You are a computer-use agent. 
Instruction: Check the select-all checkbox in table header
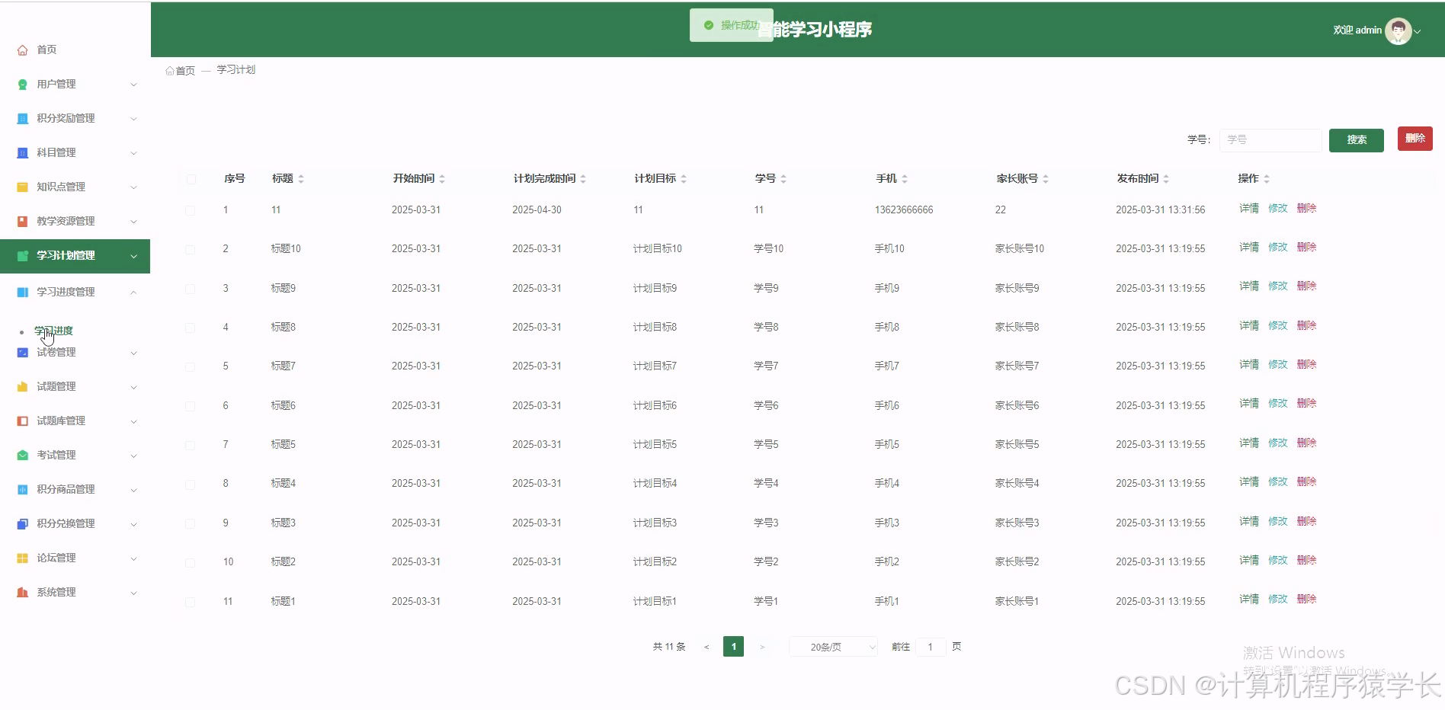pos(191,178)
